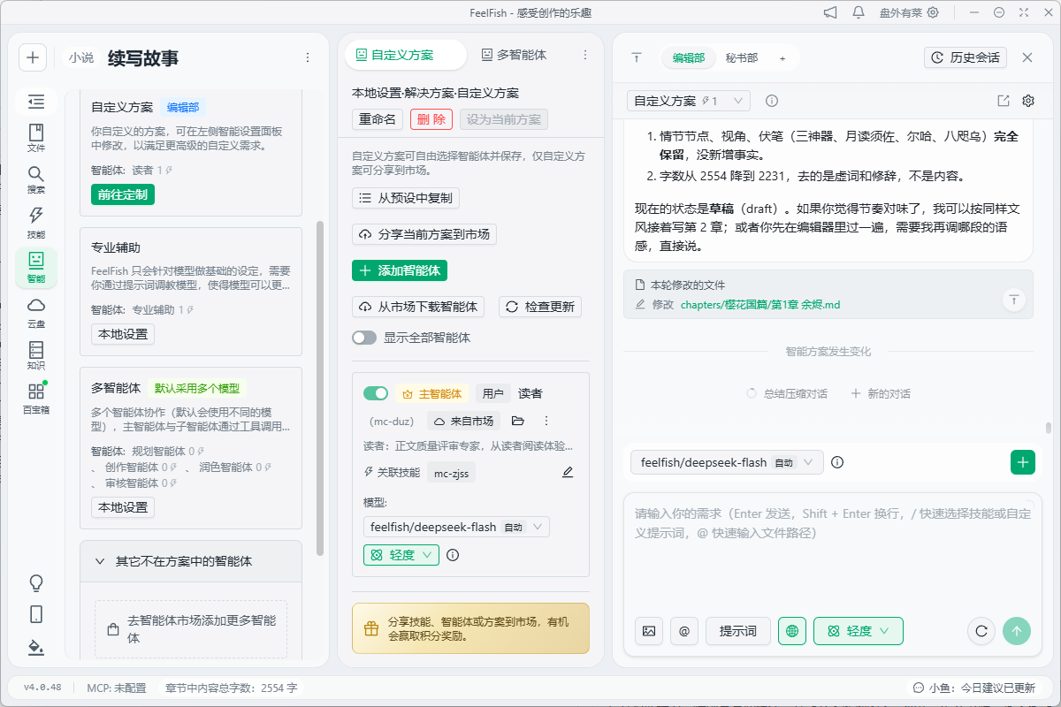1061x707 pixels.
Task: Click the @ mention icon below chat input
Action: tap(684, 631)
